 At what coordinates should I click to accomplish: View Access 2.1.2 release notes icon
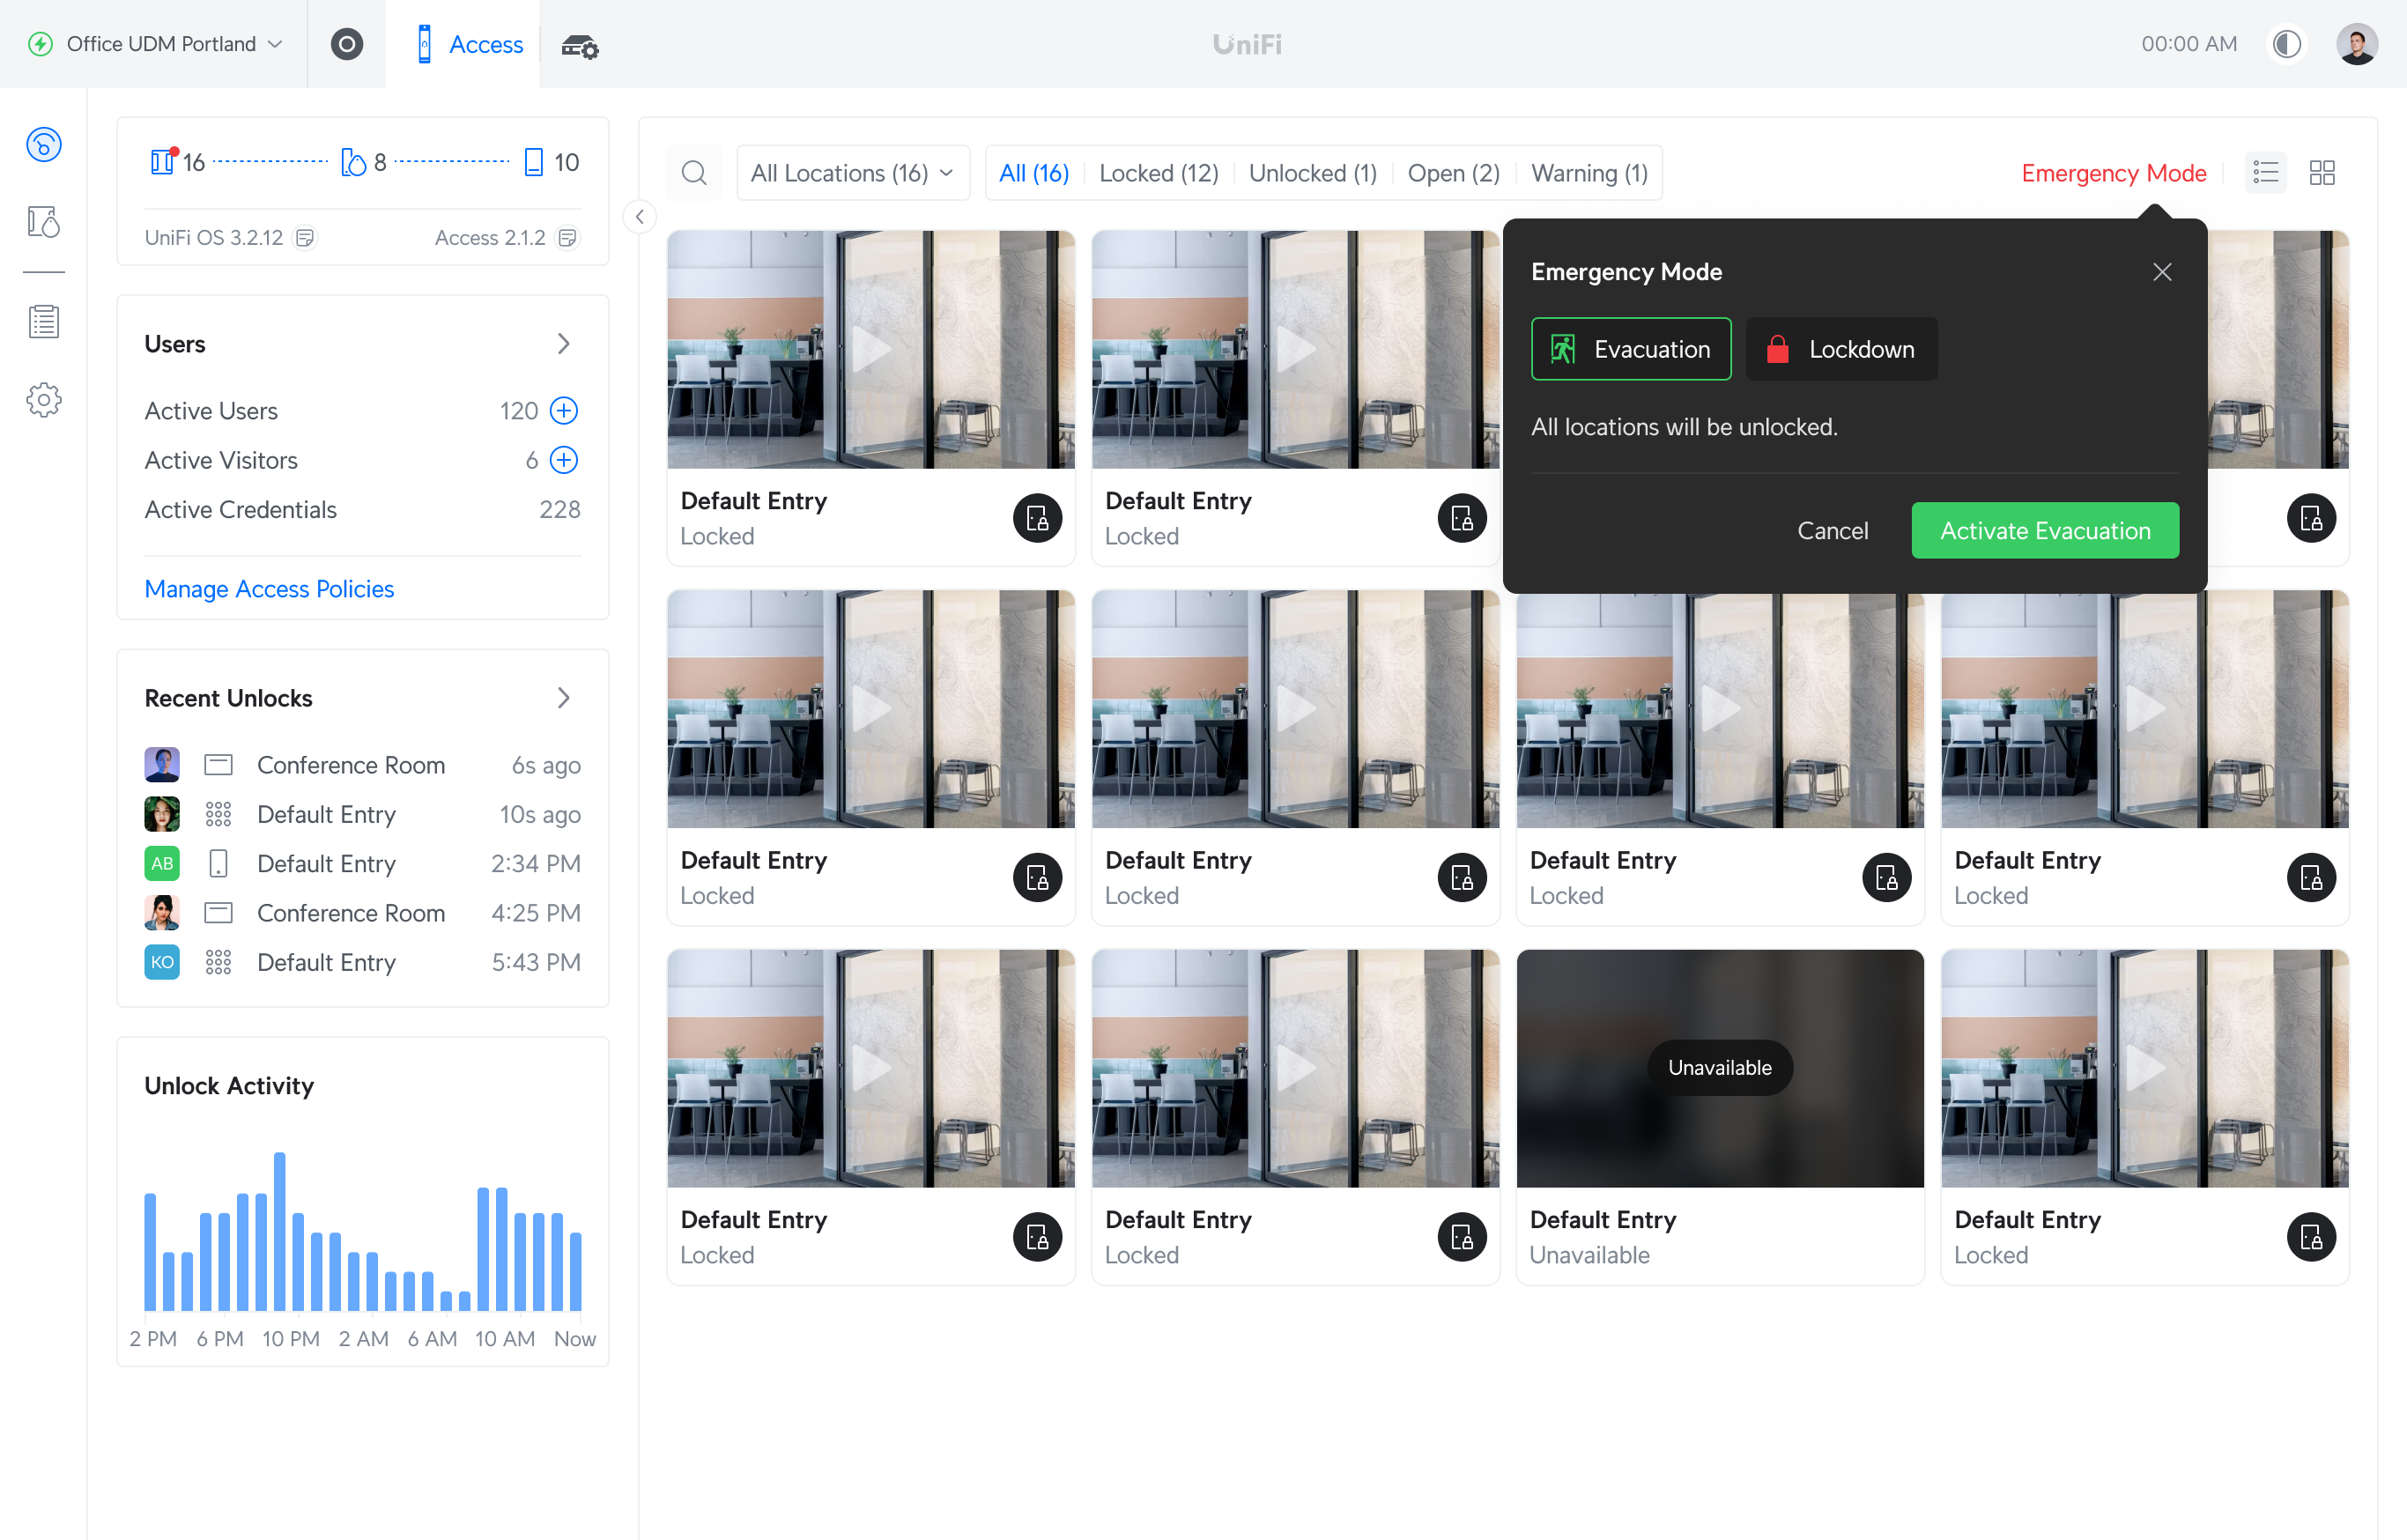coord(567,238)
